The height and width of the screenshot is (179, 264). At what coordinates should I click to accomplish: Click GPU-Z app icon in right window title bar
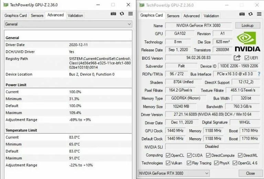142,5
